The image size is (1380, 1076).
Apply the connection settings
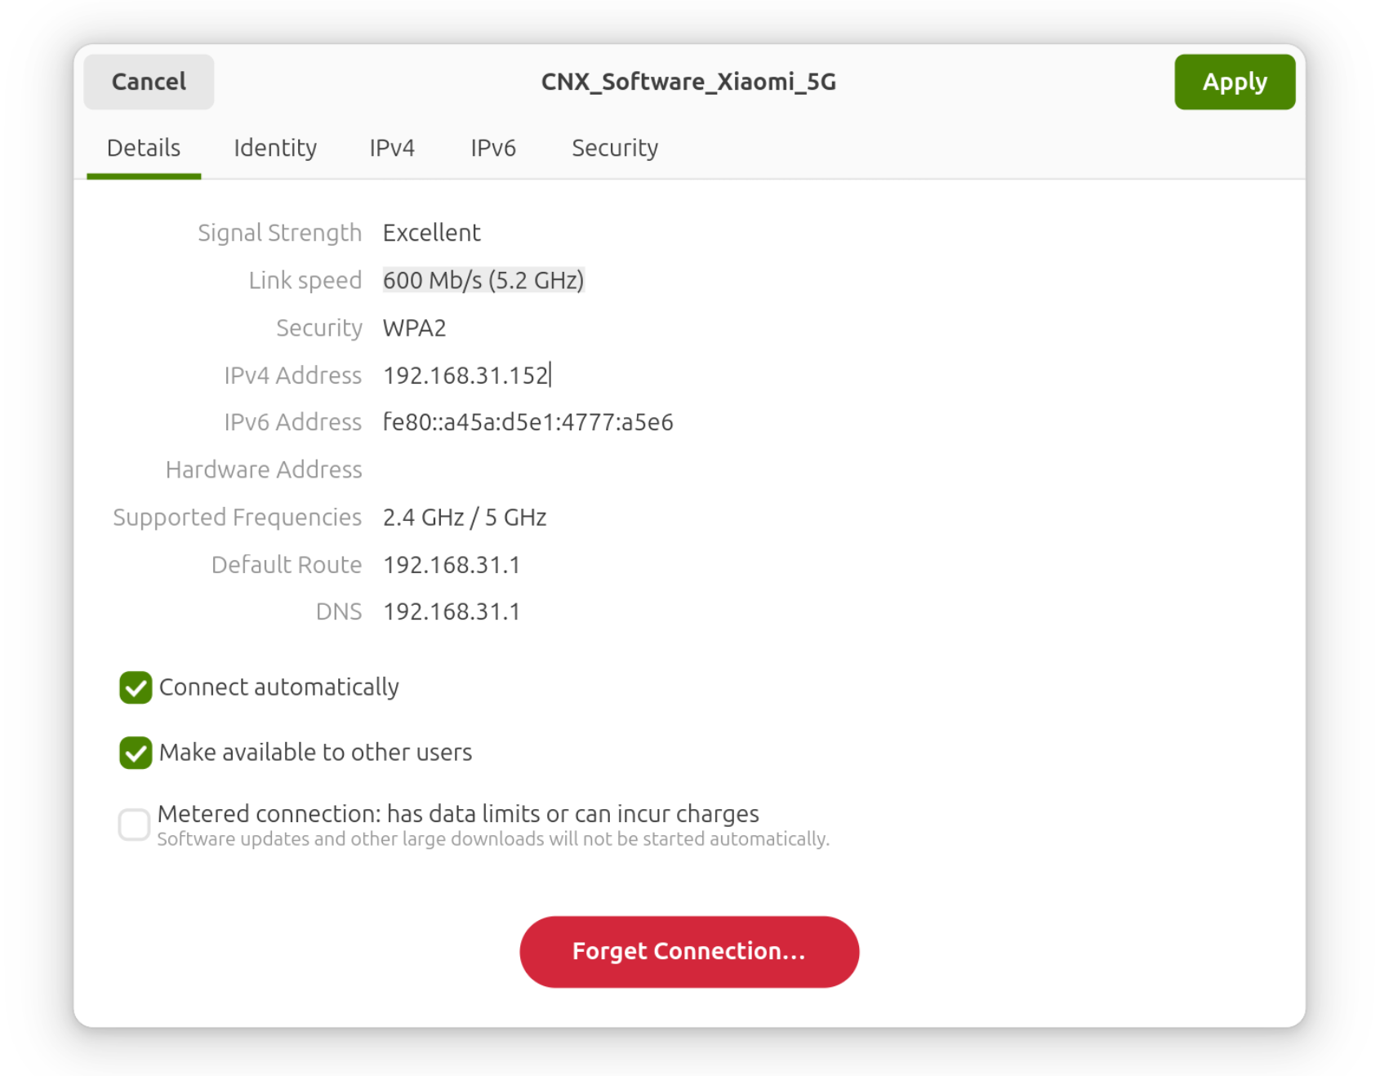pos(1234,82)
